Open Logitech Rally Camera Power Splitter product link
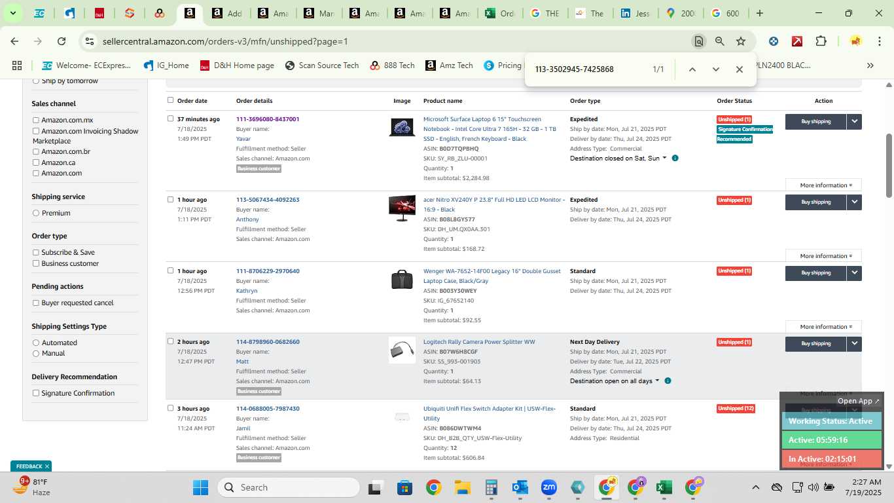 click(x=479, y=342)
